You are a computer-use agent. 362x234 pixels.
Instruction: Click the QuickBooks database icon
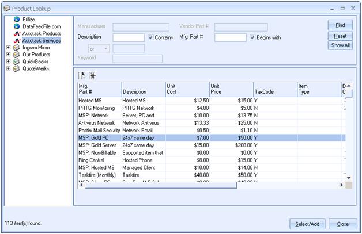point(16,61)
